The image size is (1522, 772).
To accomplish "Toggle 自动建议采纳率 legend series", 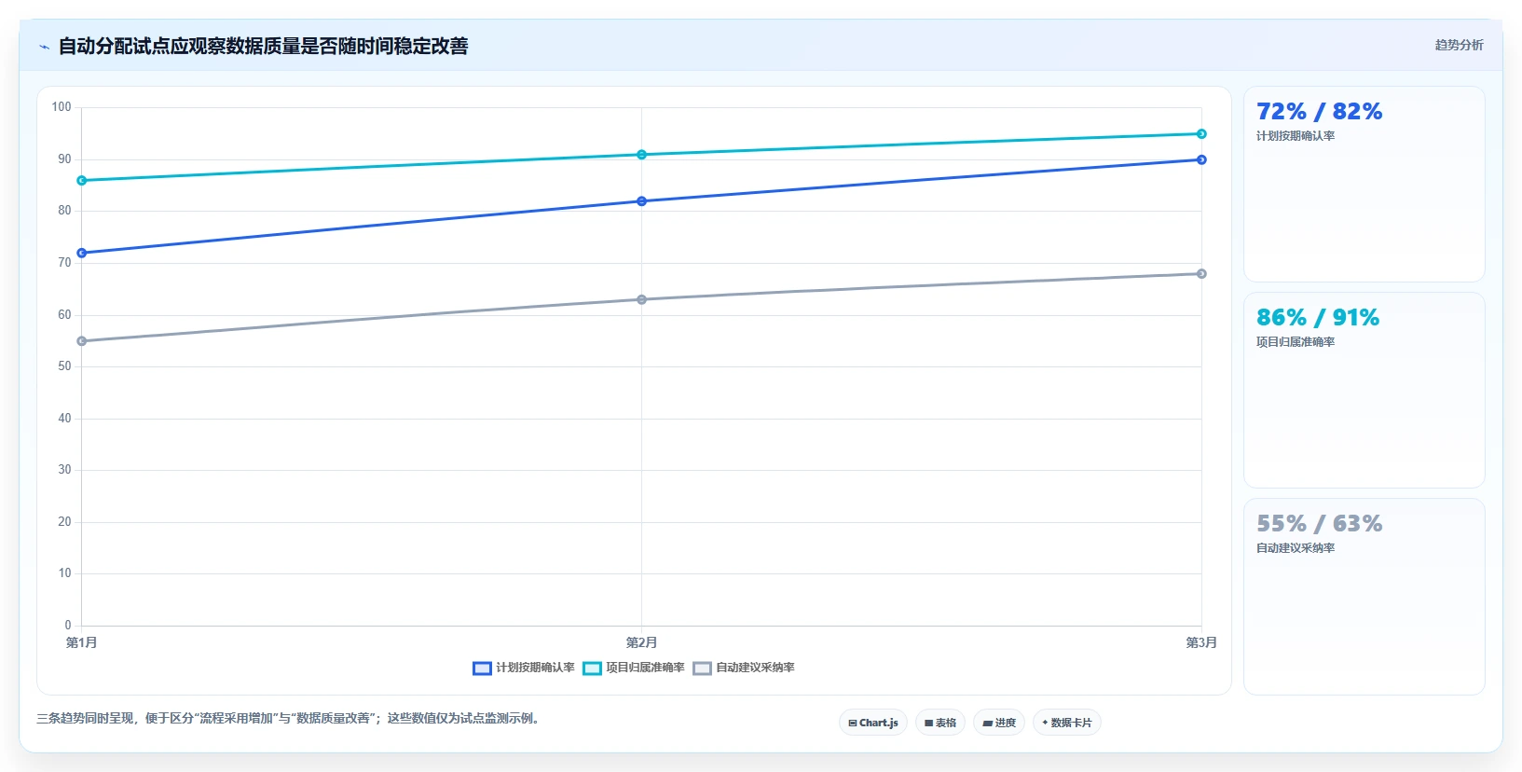I will pos(744,668).
